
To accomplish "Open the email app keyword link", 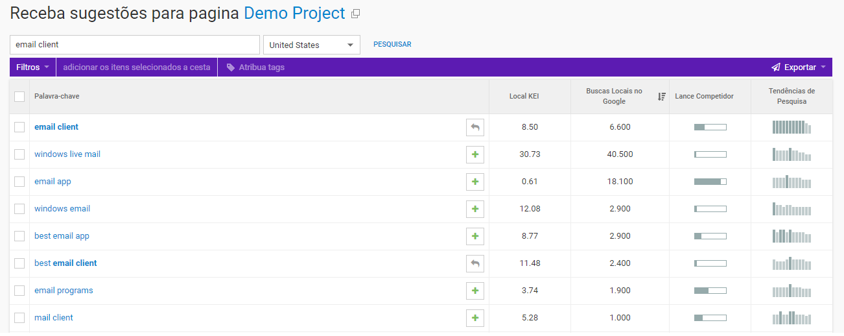I will 53,182.
